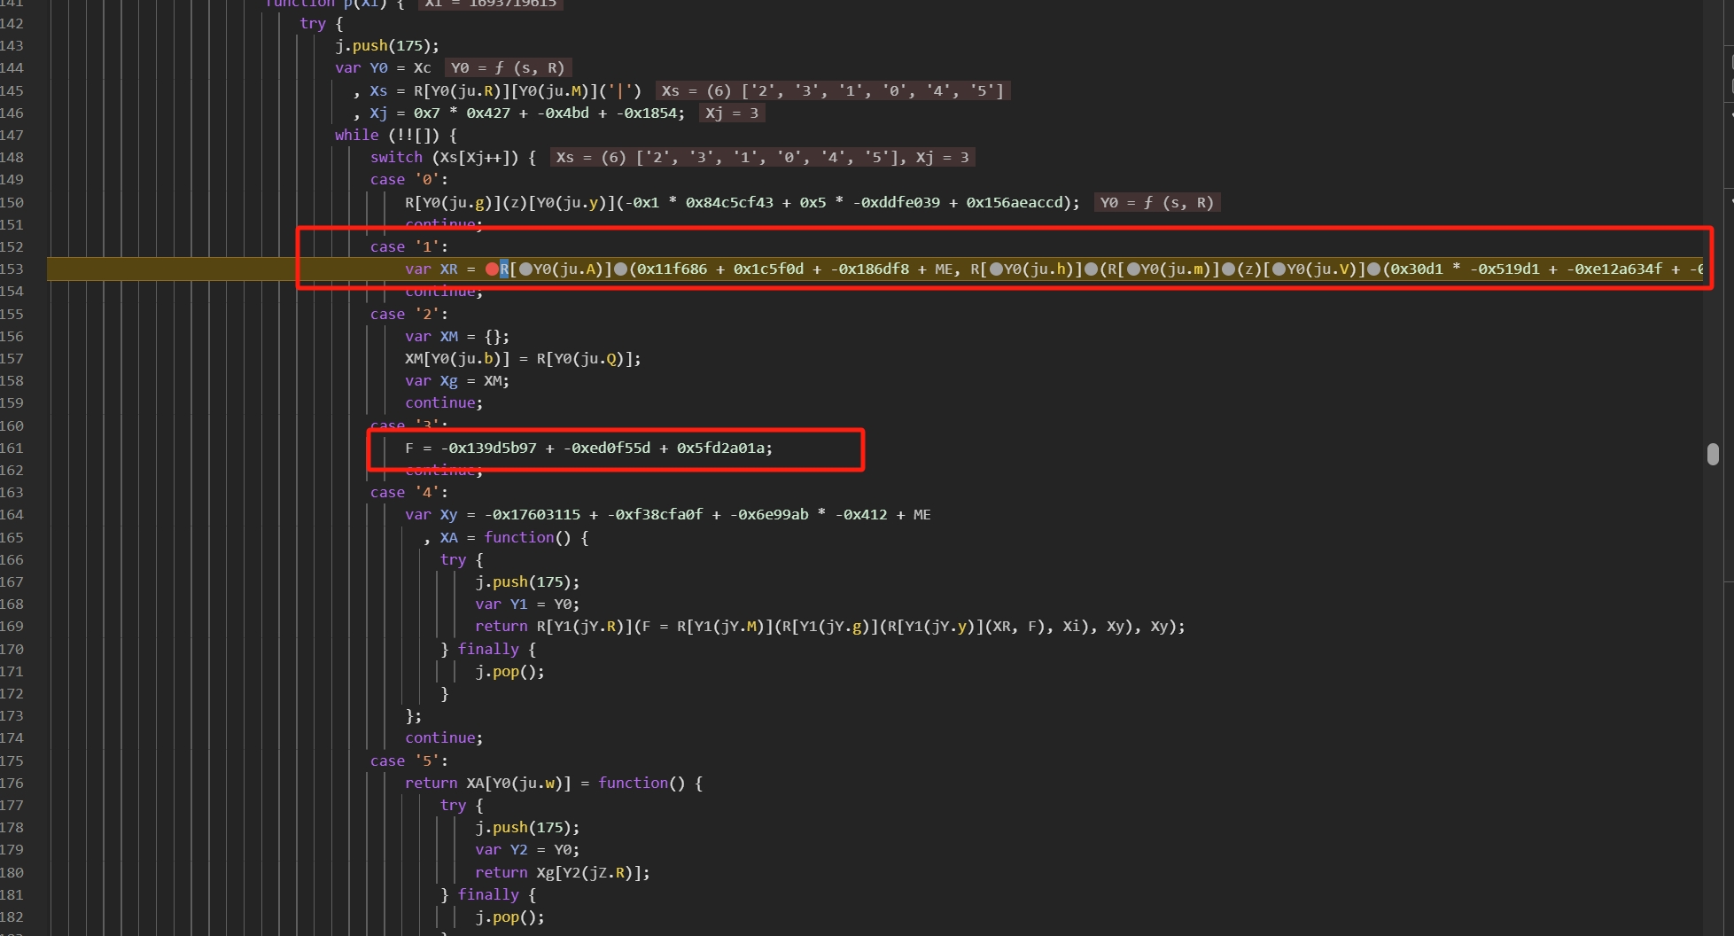Click the grey breakpoint dot before (z)
Image resolution: width=1734 pixels, height=936 pixels.
(x=1229, y=269)
